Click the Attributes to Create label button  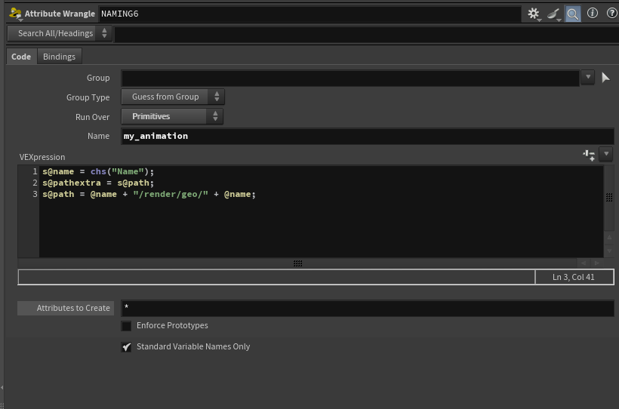66,308
